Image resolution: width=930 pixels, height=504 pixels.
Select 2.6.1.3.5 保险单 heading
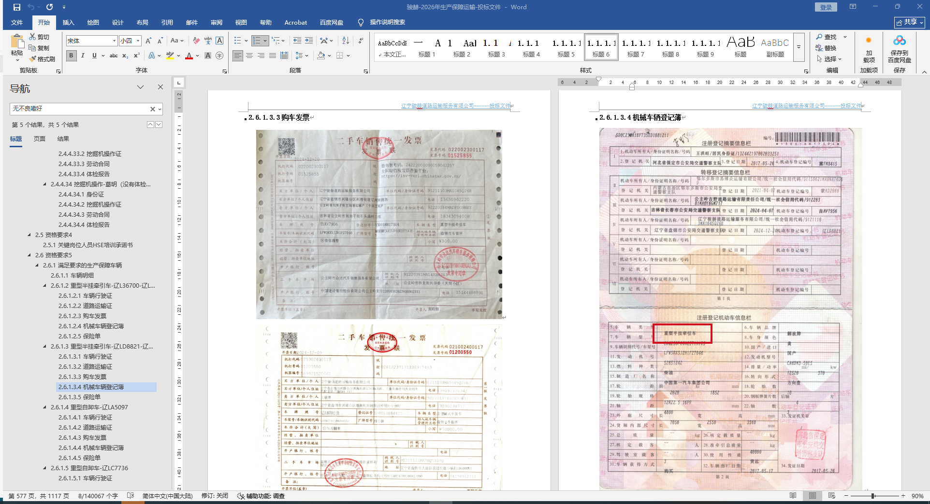(80, 397)
